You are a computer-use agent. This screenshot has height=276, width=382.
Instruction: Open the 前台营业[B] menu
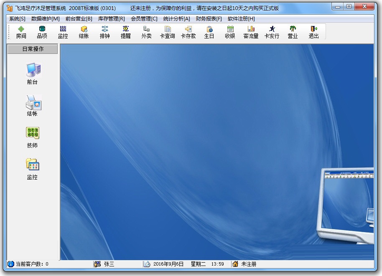click(79, 19)
